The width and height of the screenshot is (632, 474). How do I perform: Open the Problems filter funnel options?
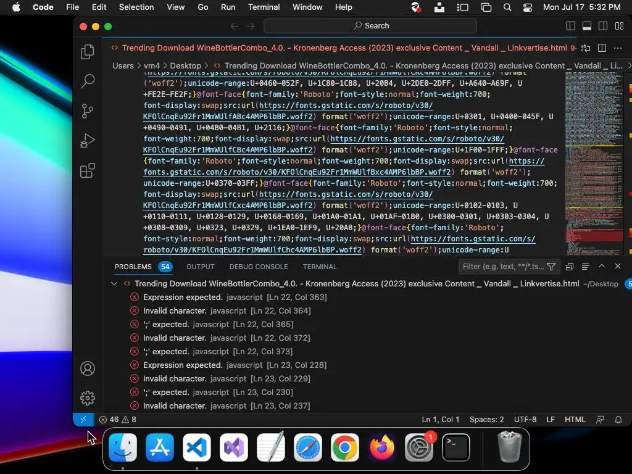coord(551,267)
